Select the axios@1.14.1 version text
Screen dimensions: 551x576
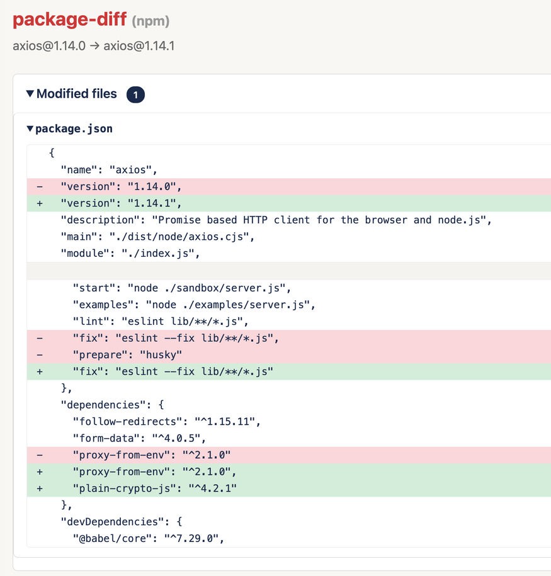pyautogui.click(x=140, y=45)
